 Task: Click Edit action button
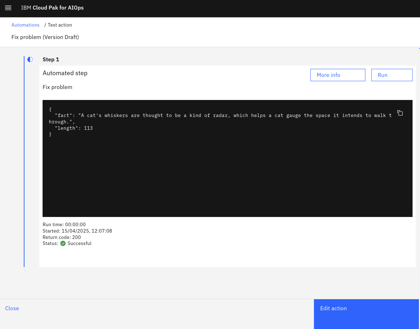[x=366, y=314]
